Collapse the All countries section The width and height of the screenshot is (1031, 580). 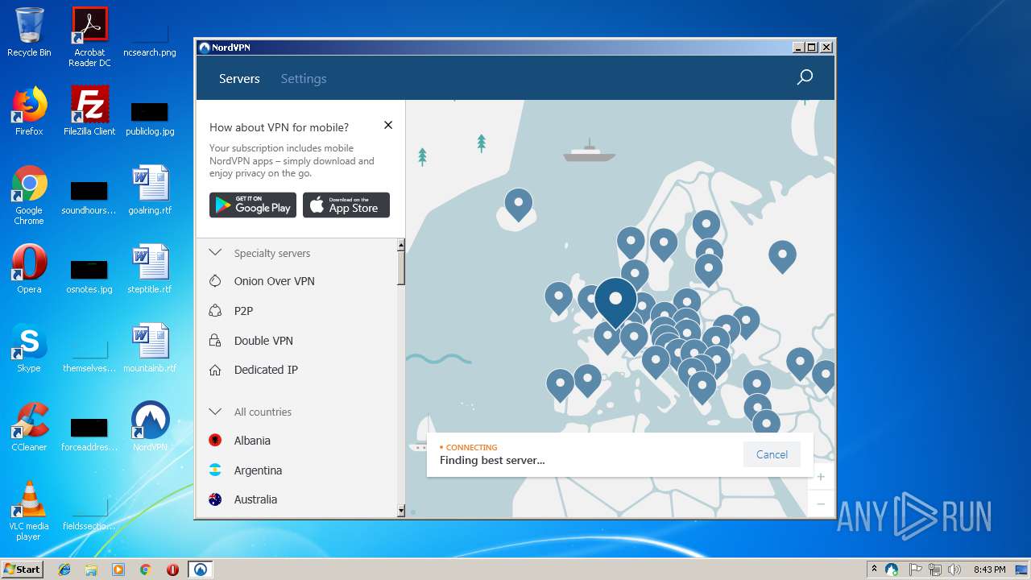[x=215, y=412]
